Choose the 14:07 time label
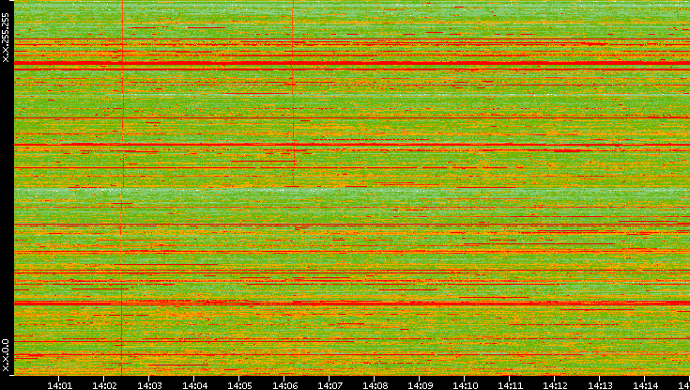The image size is (690, 390). point(330,386)
